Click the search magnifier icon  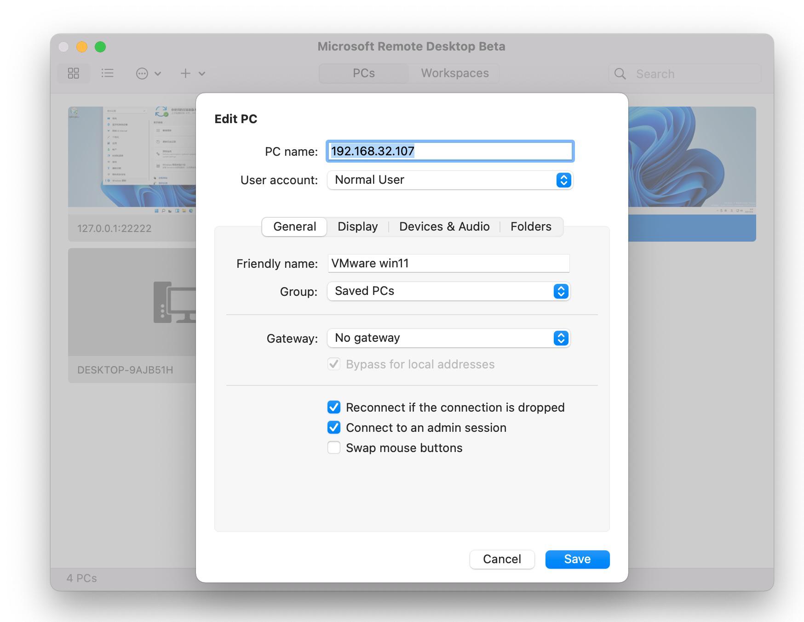(x=620, y=74)
